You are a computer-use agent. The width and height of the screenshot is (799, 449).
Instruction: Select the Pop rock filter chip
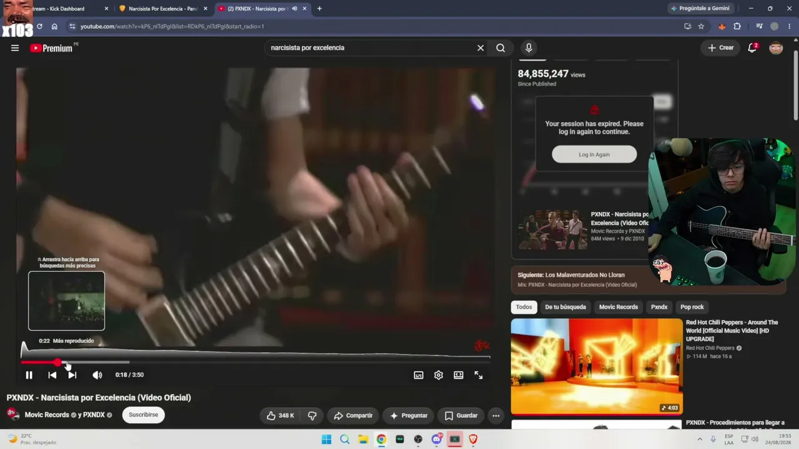[692, 307]
